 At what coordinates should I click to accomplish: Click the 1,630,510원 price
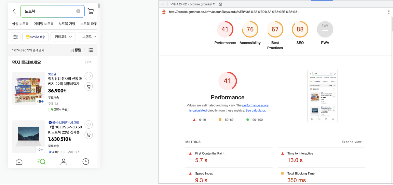pyautogui.click(x=60, y=139)
